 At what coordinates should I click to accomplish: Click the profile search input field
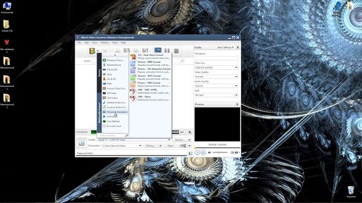112,135
